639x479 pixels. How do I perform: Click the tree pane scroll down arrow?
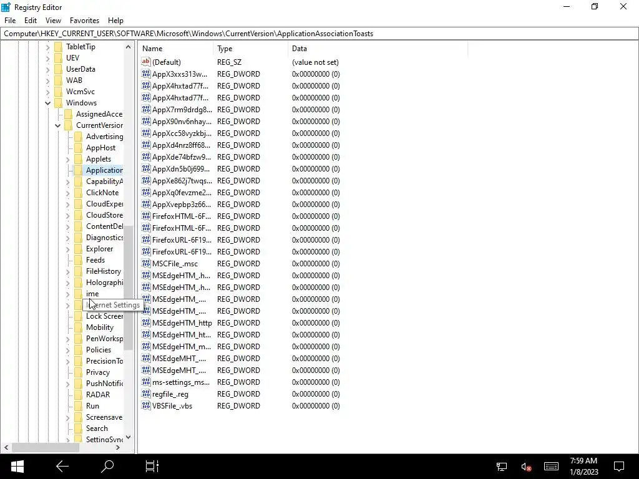click(129, 437)
